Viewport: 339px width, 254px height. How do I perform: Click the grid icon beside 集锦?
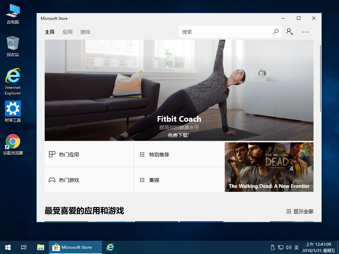142,180
